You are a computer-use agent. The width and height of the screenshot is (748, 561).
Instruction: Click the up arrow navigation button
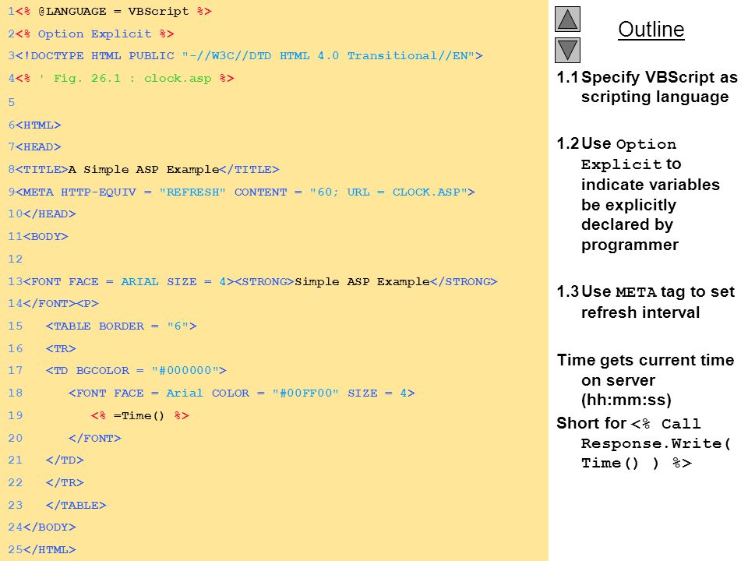coord(567,19)
